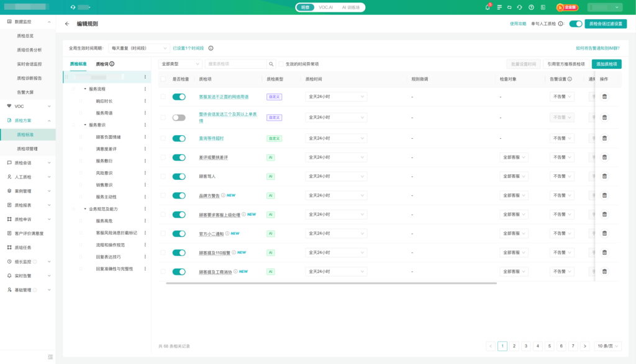636x364 pixels.
Task: Go to page 3 in pagination
Action: click(526, 346)
